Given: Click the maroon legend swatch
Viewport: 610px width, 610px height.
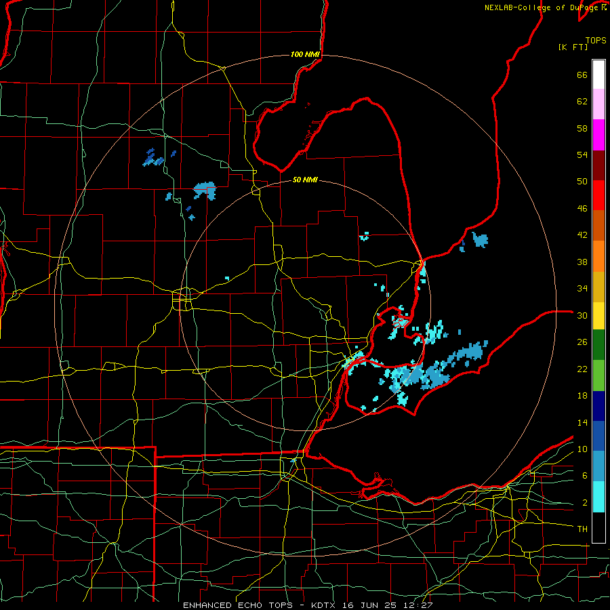Looking at the screenshot, I should (598, 165).
